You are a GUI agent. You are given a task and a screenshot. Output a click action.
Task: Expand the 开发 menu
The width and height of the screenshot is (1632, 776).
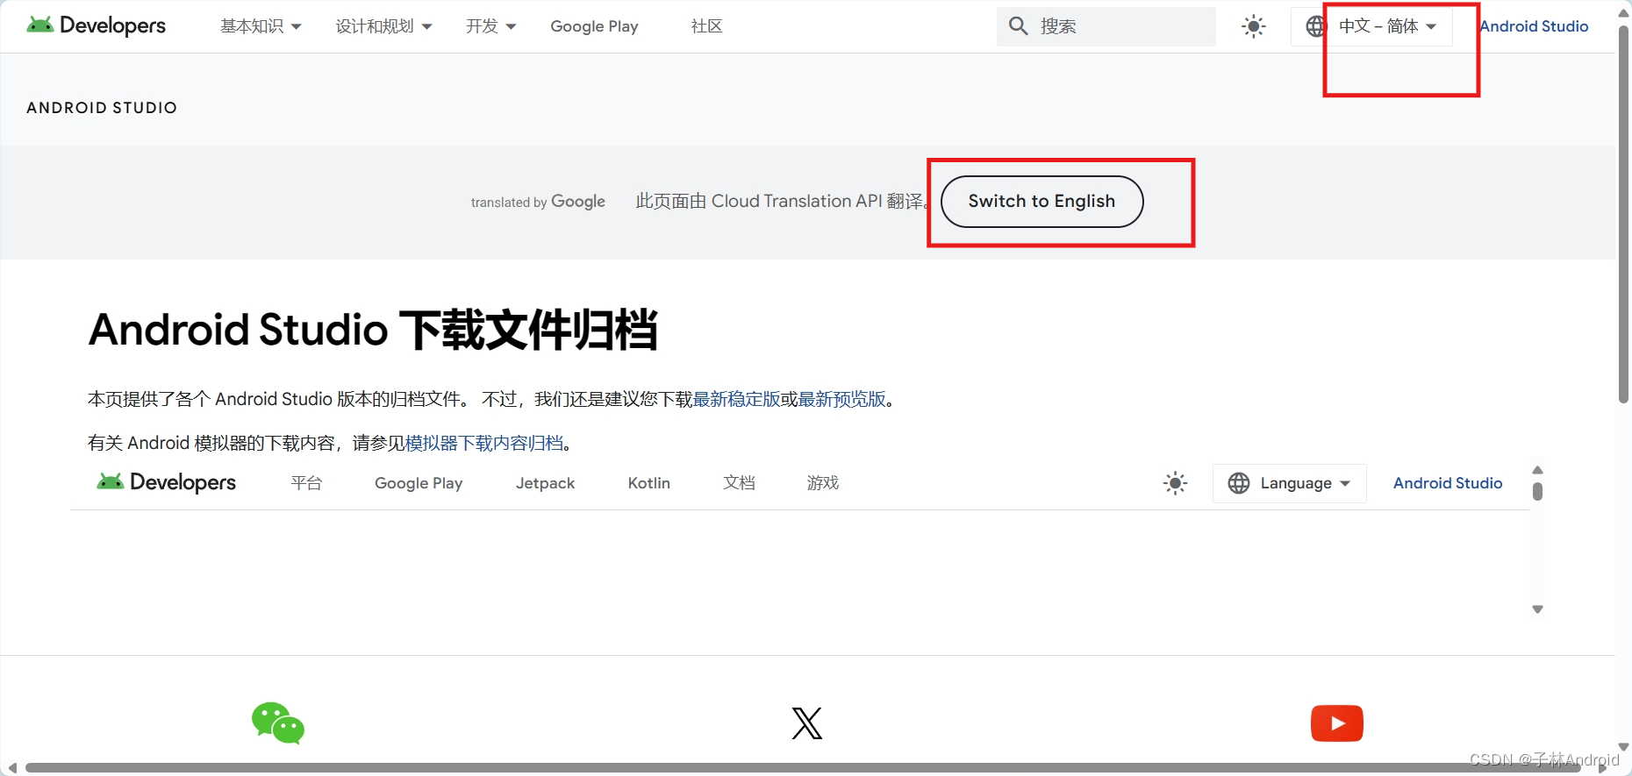pos(490,26)
